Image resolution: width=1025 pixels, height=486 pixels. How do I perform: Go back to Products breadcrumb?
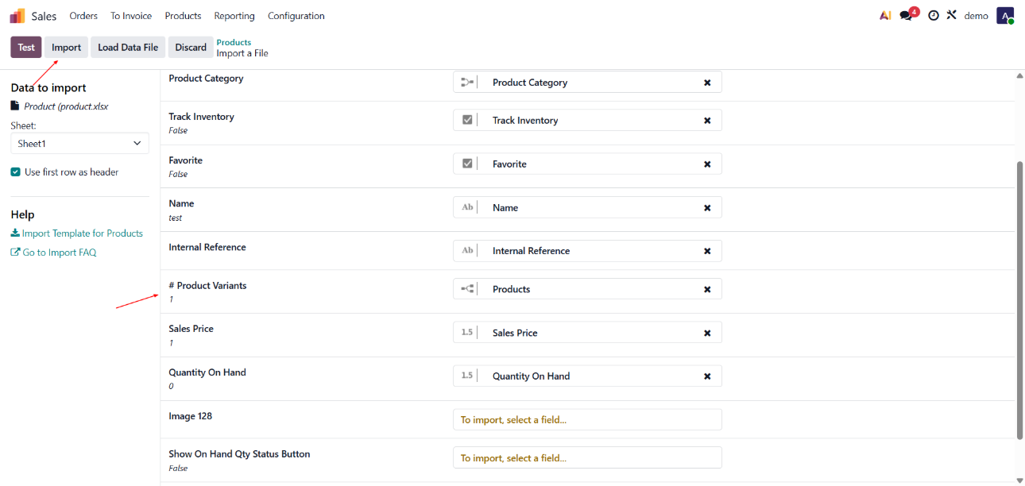(x=234, y=42)
